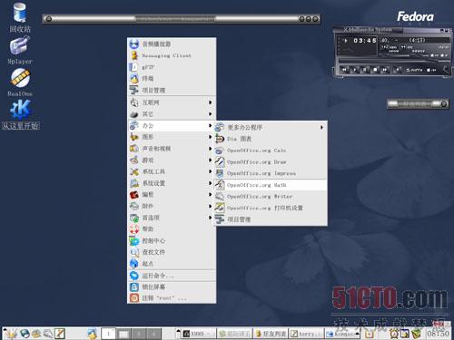This screenshot has width=454, height=340.
Task: Expand the 图形 graphics submenu
Action: coord(172,137)
